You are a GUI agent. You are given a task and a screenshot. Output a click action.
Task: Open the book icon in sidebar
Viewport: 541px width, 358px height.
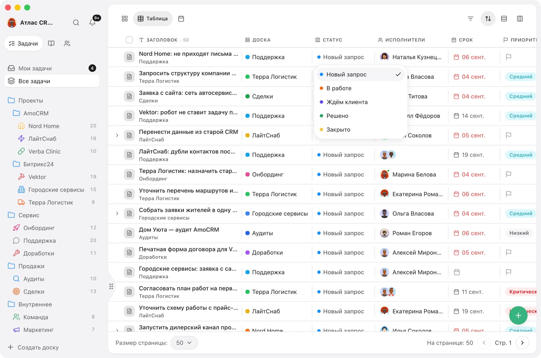click(x=51, y=43)
